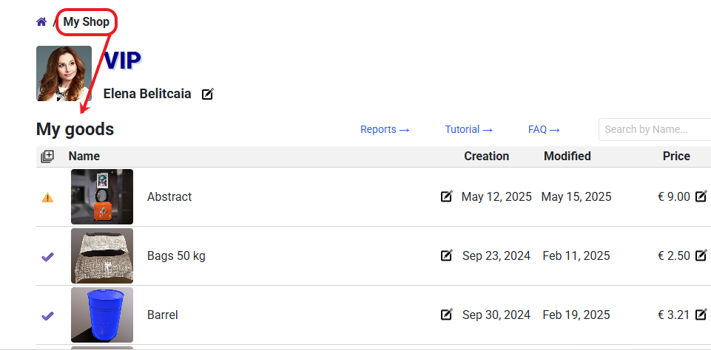Click the blue Barrel product thumbnail
711x350 pixels.
pyautogui.click(x=102, y=315)
